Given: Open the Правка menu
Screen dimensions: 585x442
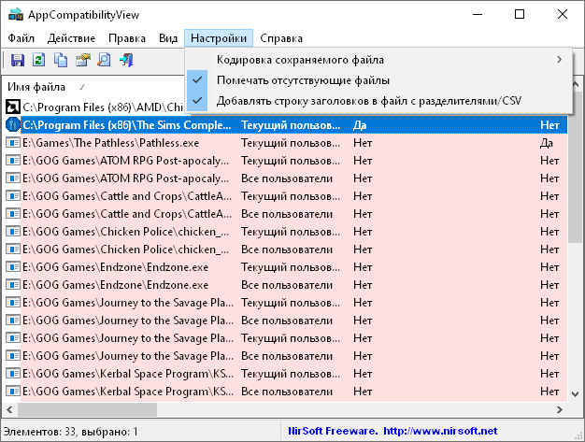Looking at the screenshot, I should click(127, 38).
